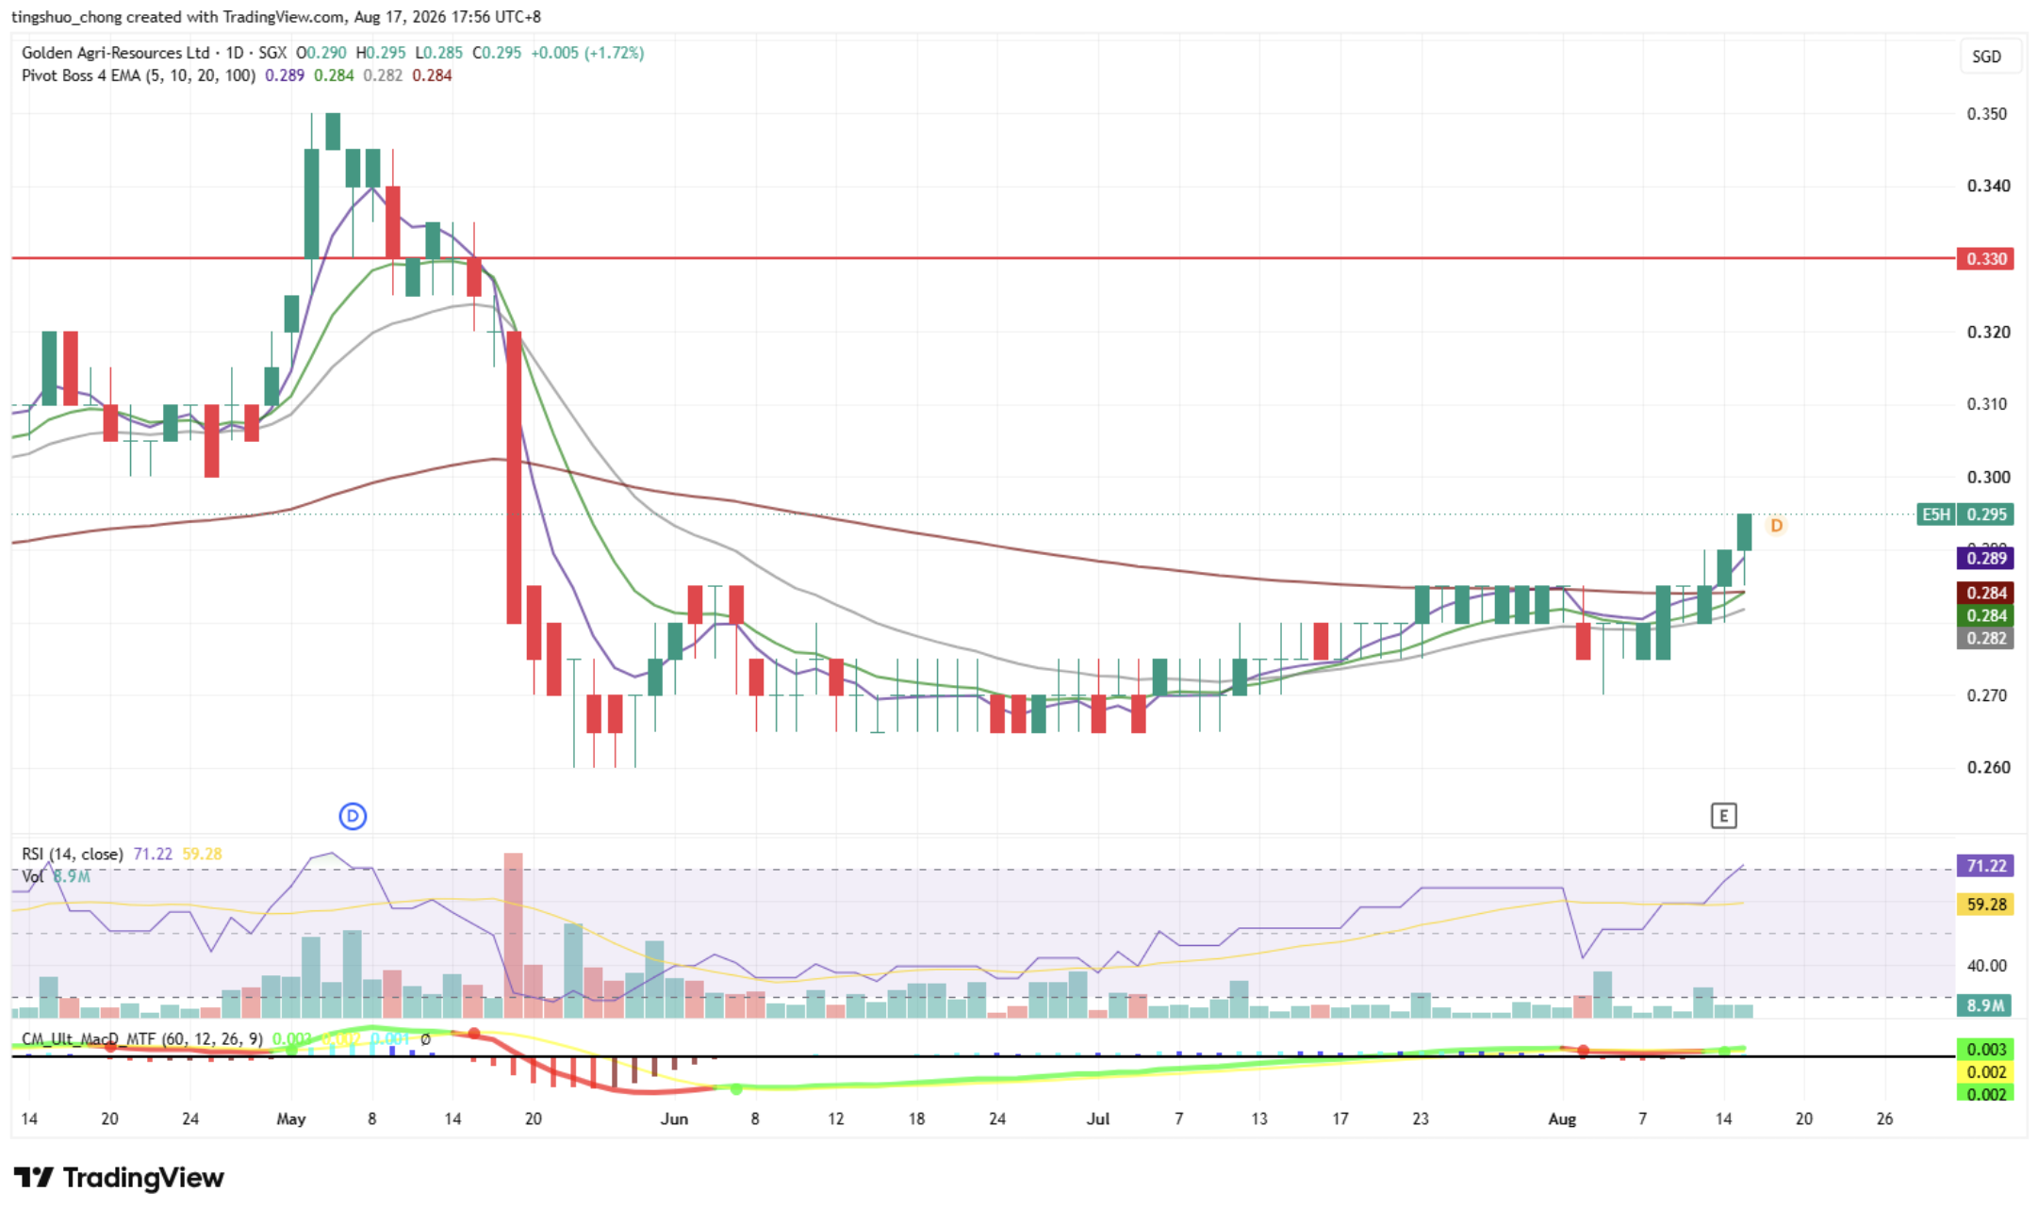Click the 0.320 price scale value
2038x1208 pixels.
[1987, 333]
